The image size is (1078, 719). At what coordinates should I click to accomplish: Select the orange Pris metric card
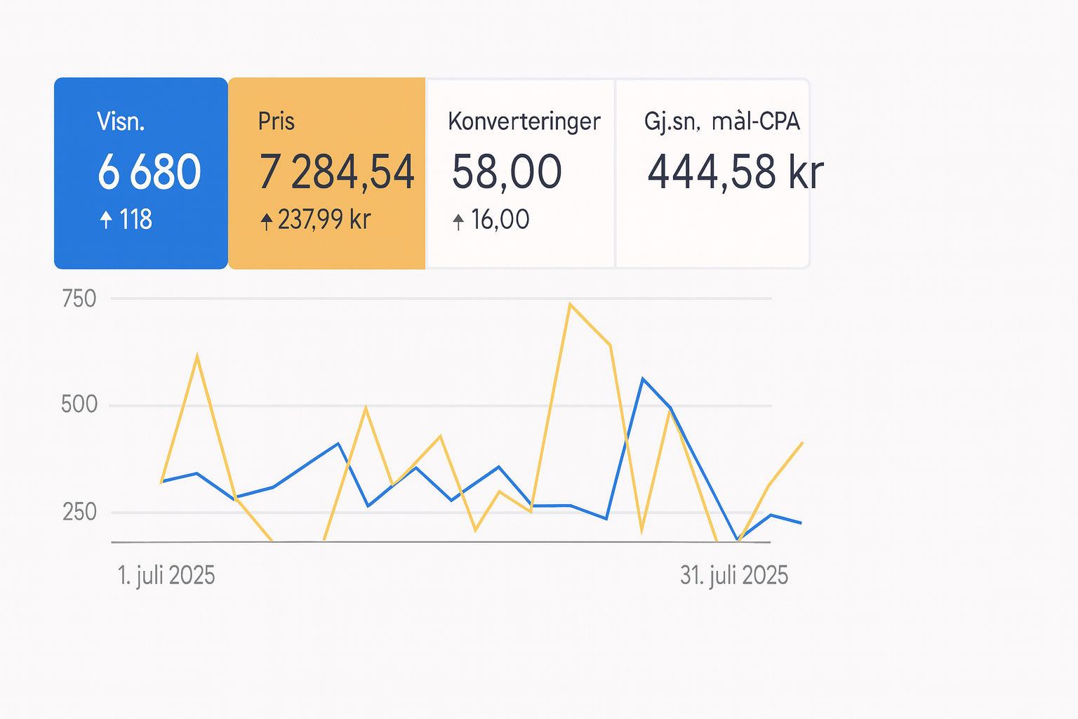[326, 172]
